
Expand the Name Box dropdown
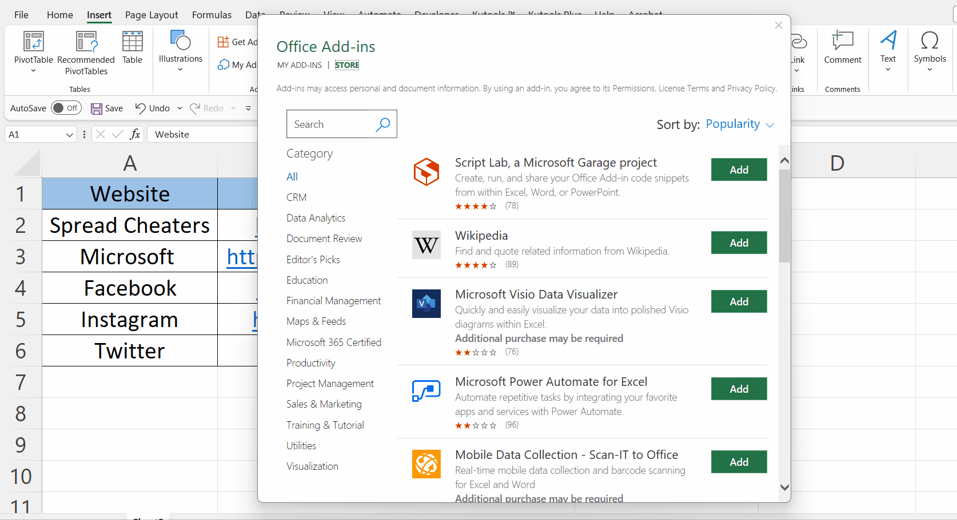pyautogui.click(x=69, y=135)
